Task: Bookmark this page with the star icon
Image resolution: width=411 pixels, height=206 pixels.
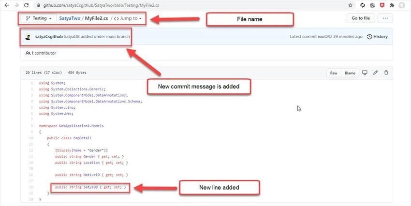Action: coord(350,5)
